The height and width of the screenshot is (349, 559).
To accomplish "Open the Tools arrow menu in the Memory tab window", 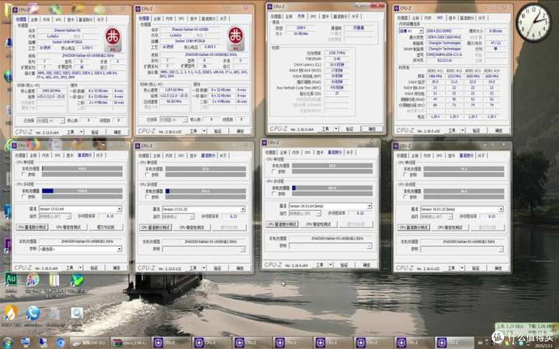I will (x=336, y=129).
